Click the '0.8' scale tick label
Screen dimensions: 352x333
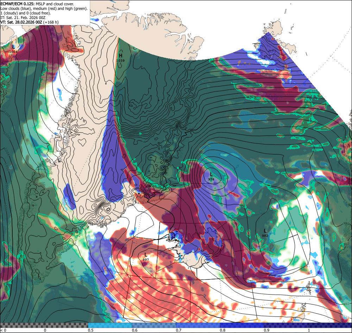223,330
